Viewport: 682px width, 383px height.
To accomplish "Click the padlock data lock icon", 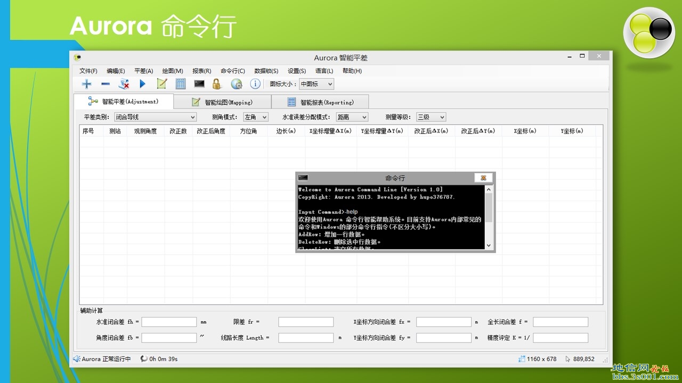I will click(216, 84).
